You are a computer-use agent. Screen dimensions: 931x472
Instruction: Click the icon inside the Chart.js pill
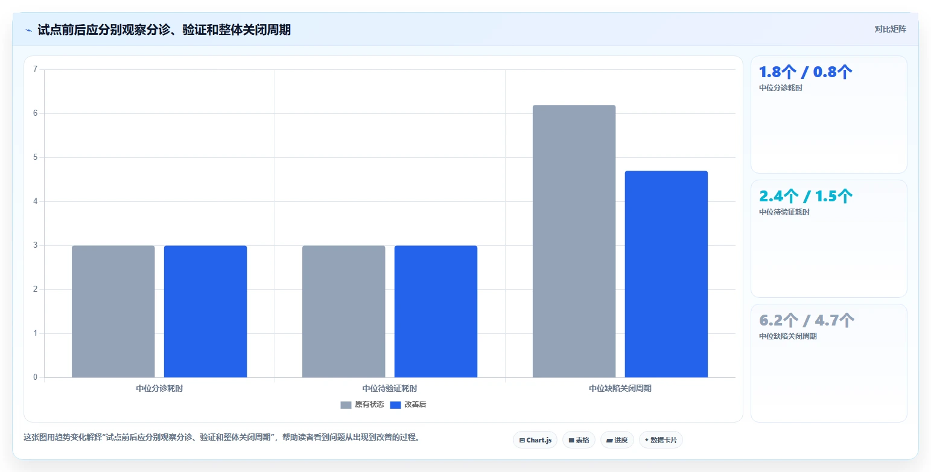tap(522, 441)
